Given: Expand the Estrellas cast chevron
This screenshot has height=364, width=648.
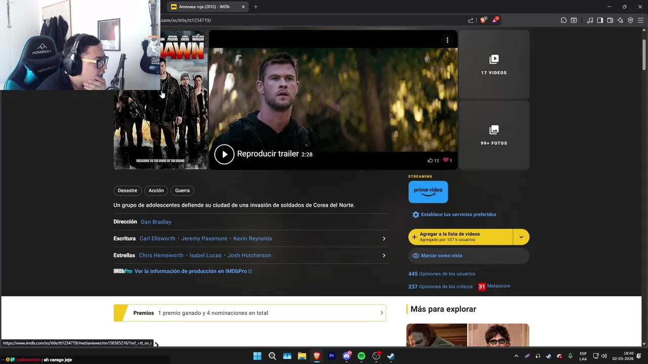Looking at the screenshot, I should [x=384, y=255].
